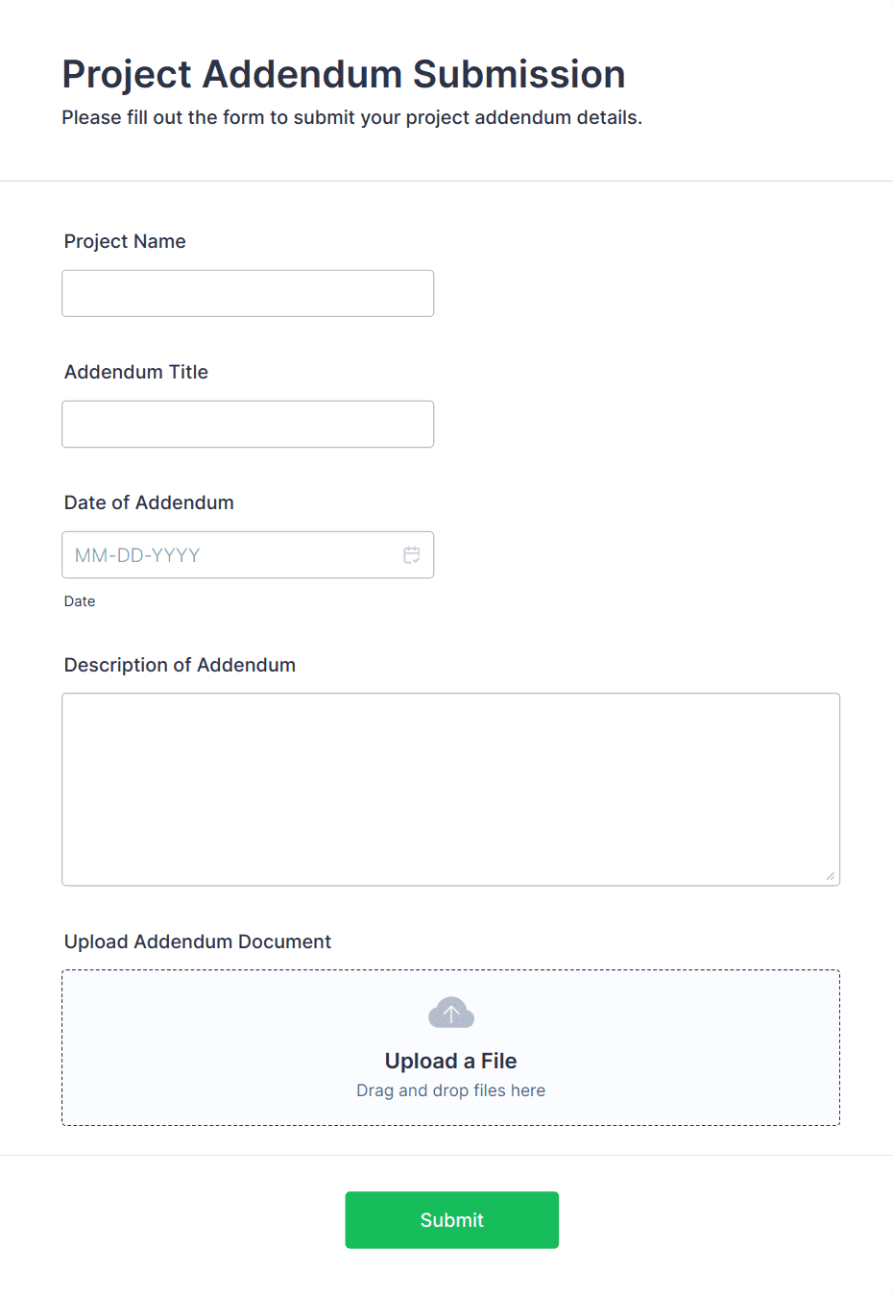This screenshot has width=893, height=1296.
Task: Focus the Project Name input field
Action: (247, 293)
